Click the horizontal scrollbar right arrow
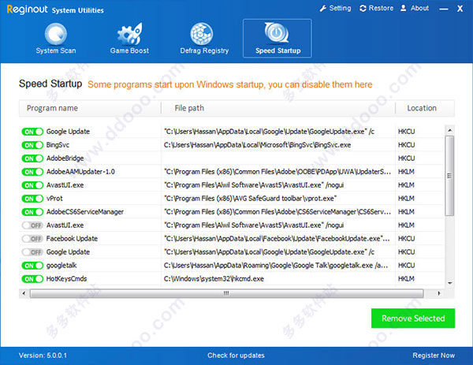The width and height of the screenshot is (473, 365). tap(439, 293)
